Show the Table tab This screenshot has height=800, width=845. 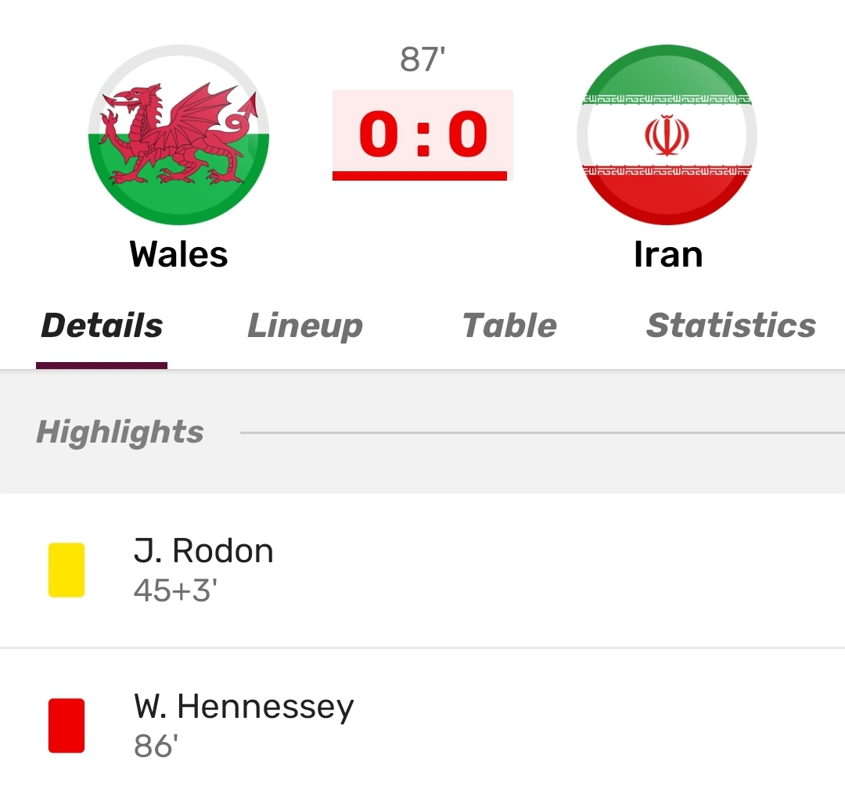tap(509, 325)
